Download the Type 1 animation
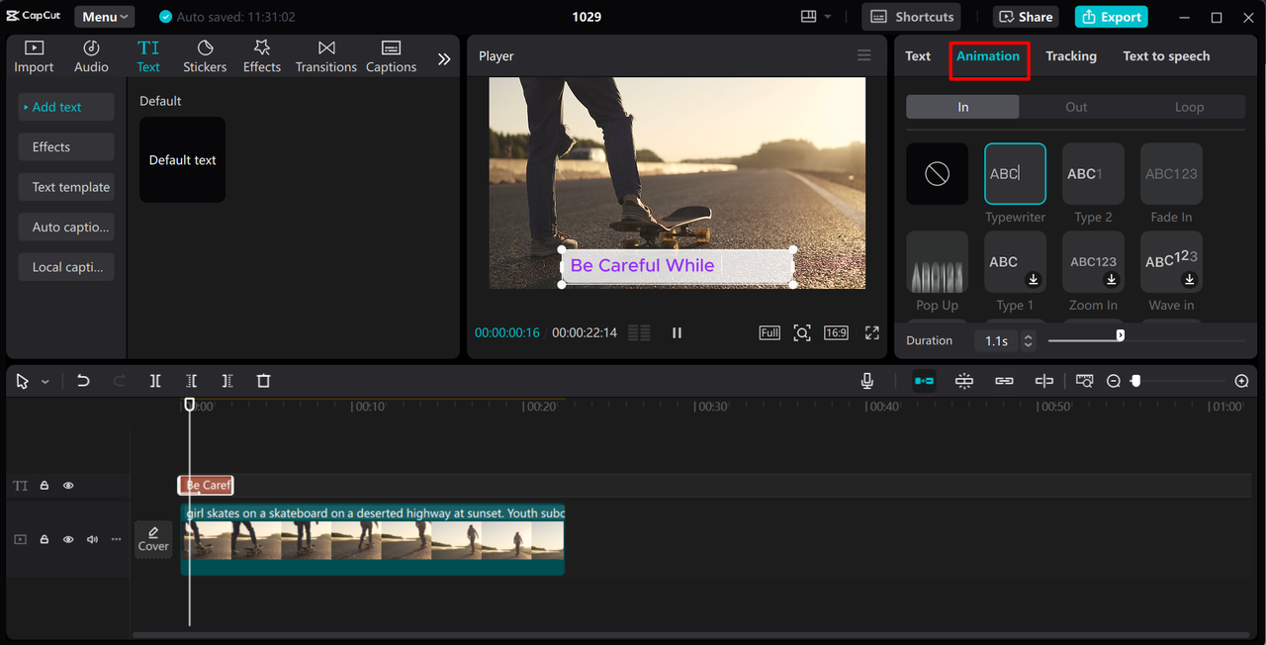The height and width of the screenshot is (645, 1266). tap(1033, 280)
